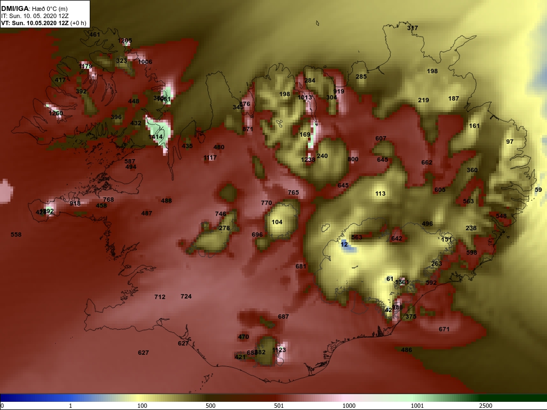This screenshot has width=547, height=410.
Task: Click the map value 871
Action: pos(248,129)
